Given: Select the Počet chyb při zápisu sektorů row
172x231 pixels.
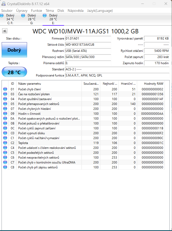Looking at the screenshot, I should pyautogui.click(x=83, y=167).
